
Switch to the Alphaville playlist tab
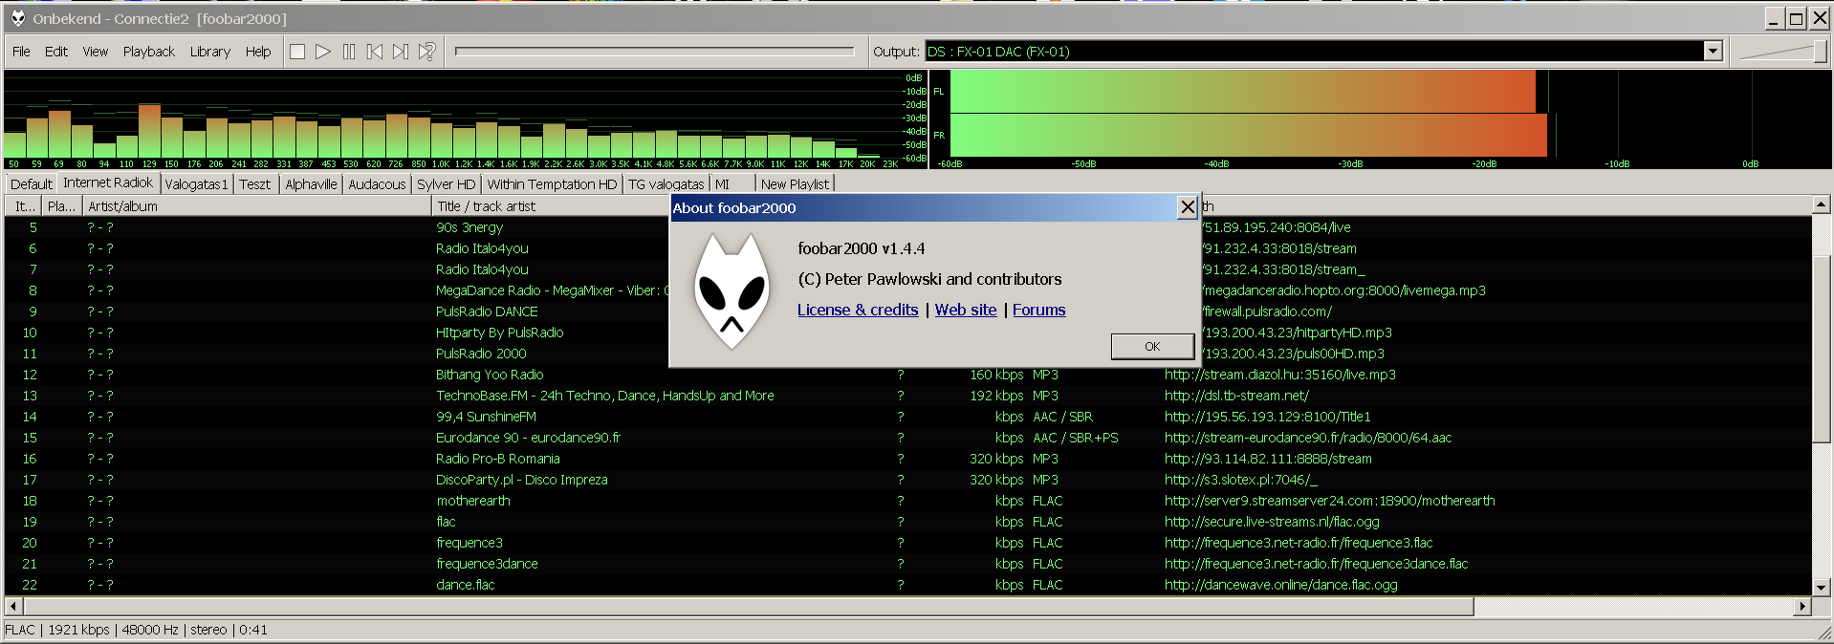(x=311, y=184)
